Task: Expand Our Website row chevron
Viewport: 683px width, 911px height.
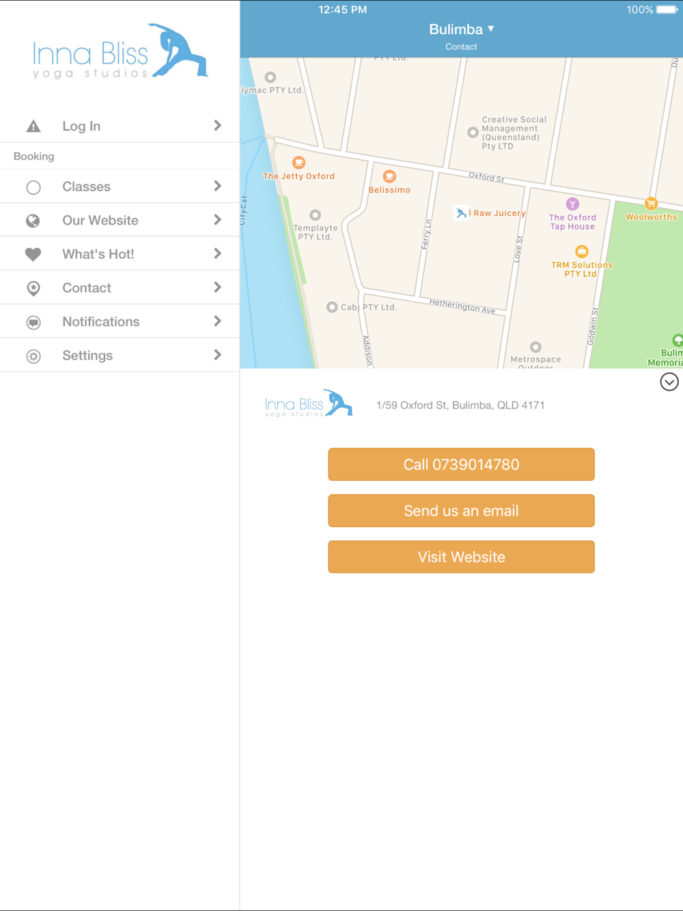Action: [217, 220]
